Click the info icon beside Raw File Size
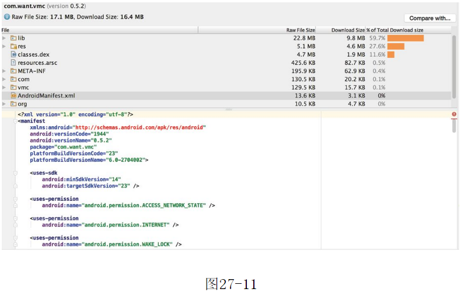The width and height of the screenshot is (461, 292). tap(6, 17)
